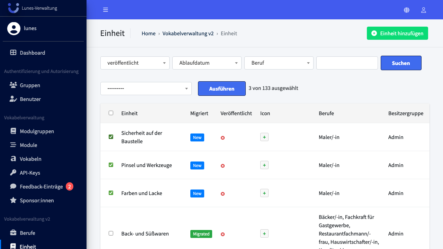Click the Berufe briefcase icon
This screenshot has width=443, height=249.
click(x=13, y=233)
